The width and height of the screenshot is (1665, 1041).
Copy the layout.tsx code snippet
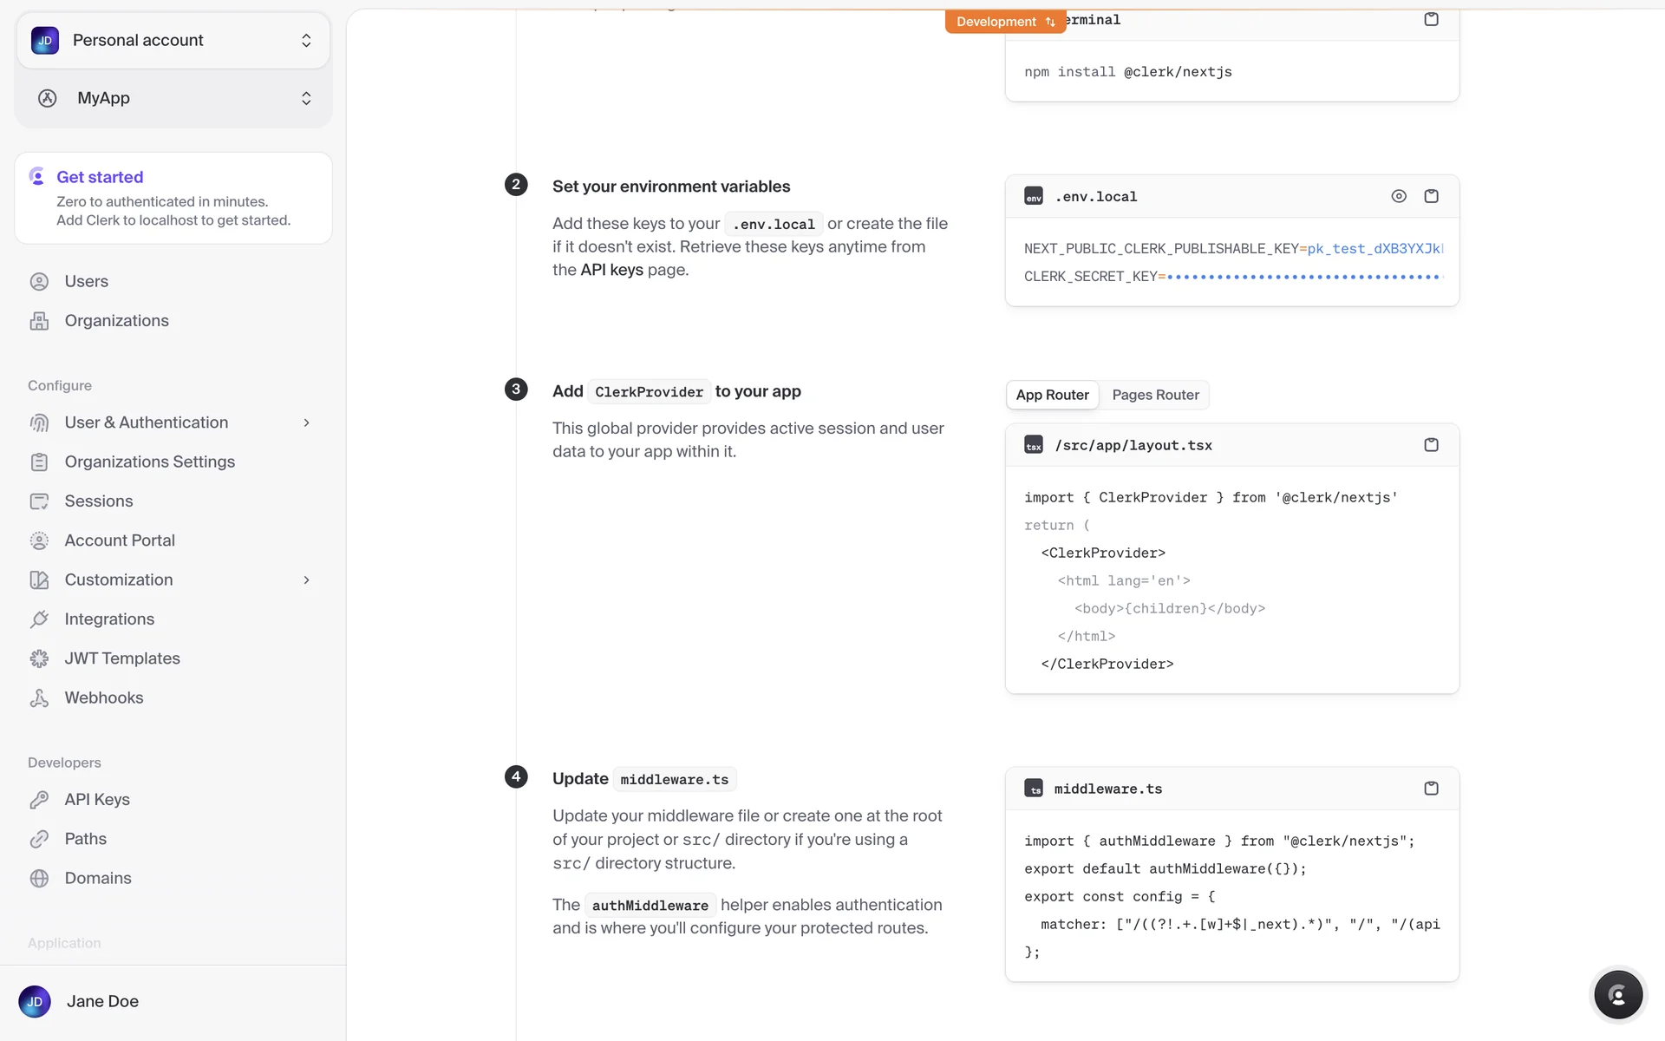(x=1431, y=445)
